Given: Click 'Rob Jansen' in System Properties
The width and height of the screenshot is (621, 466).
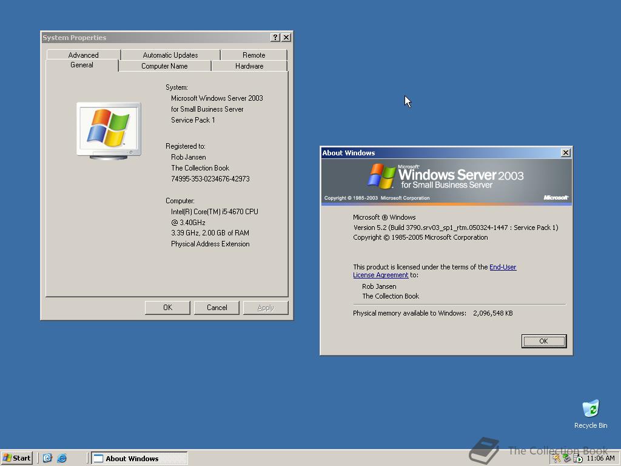Looking at the screenshot, I should (189, 157).
